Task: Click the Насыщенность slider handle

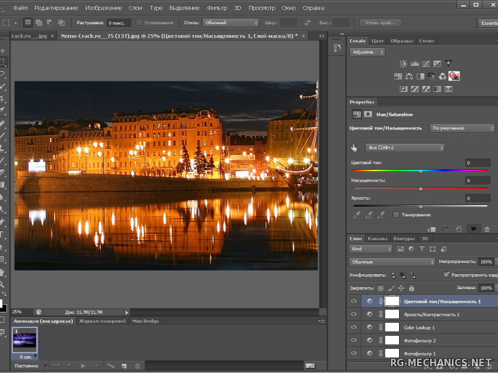Action: tap(421, 188)
